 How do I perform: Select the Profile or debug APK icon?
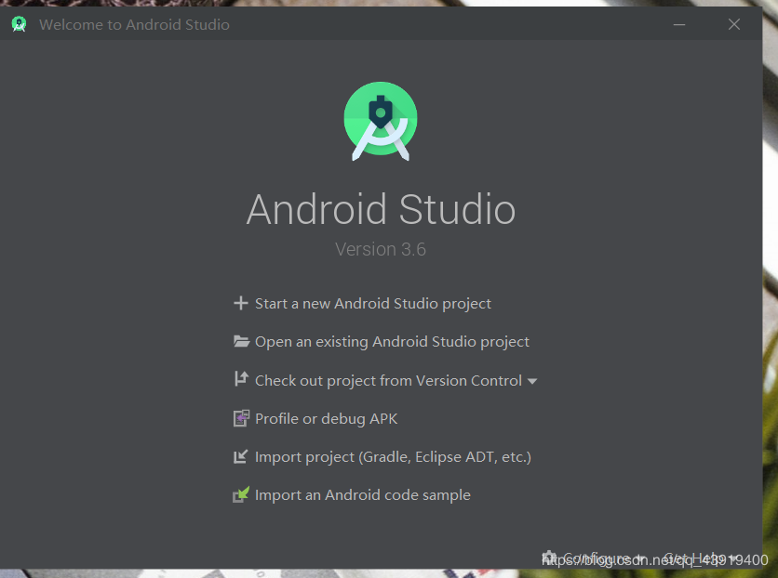241,418
